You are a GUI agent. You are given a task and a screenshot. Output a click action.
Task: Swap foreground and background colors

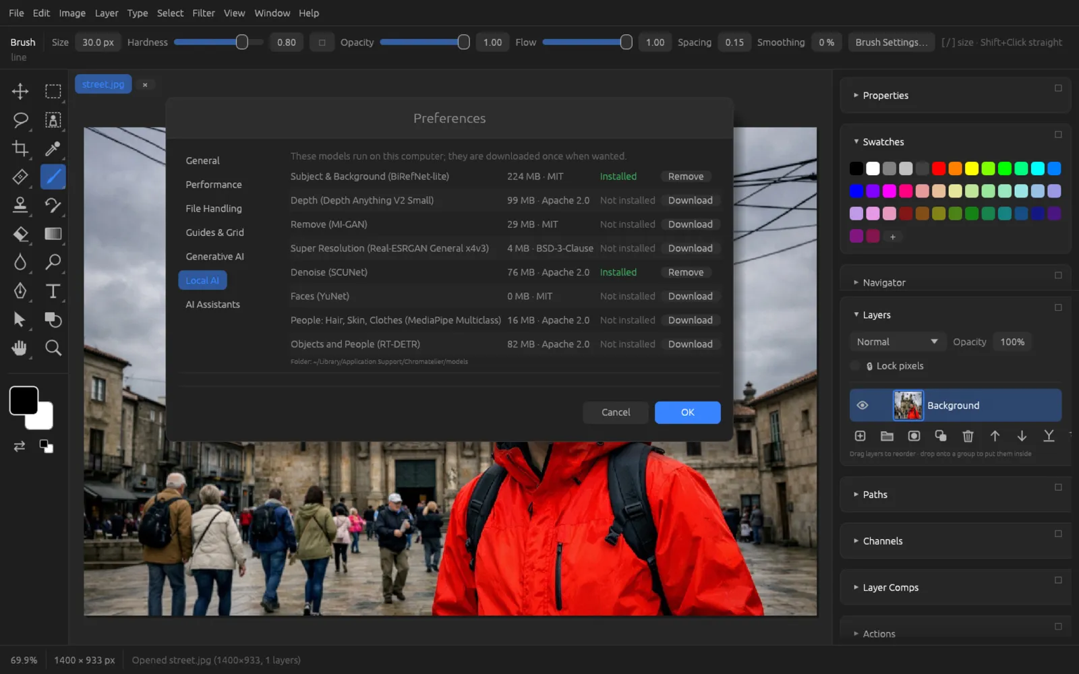(20, 446)
